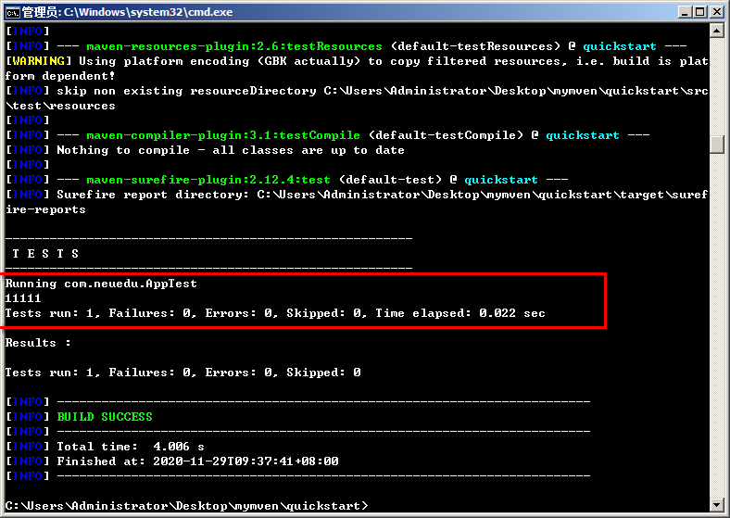
Task: Click the Running com.neuedu.AppTest line
Action: click(101, 284)
